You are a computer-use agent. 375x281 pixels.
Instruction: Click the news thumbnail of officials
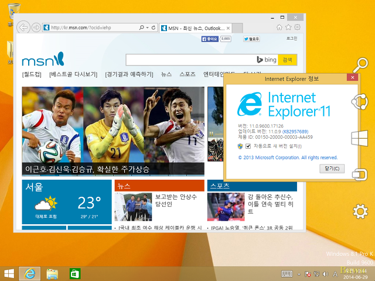[x=133, y=207]
